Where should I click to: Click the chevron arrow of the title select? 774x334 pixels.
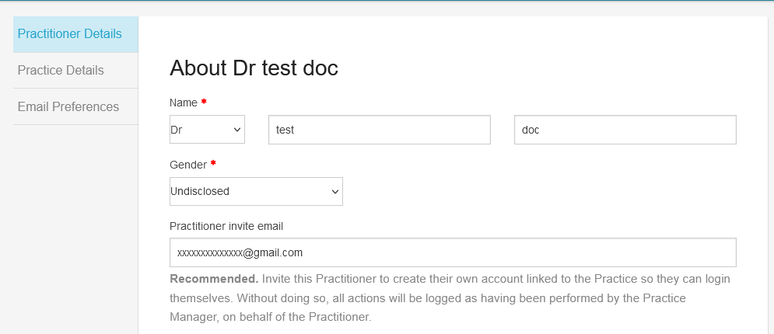237,130
